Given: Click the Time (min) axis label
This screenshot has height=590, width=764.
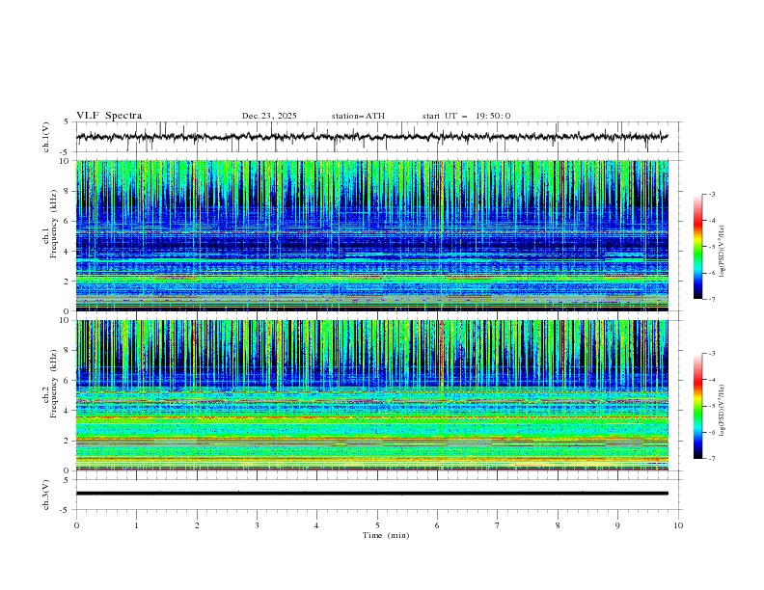Looking at the screenshot, I should click(x=384, y=535).
